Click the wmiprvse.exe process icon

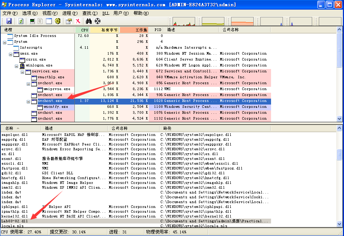[40, 89]
